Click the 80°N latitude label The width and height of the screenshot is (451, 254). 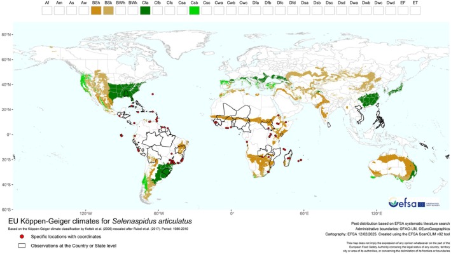coord(6,35)
